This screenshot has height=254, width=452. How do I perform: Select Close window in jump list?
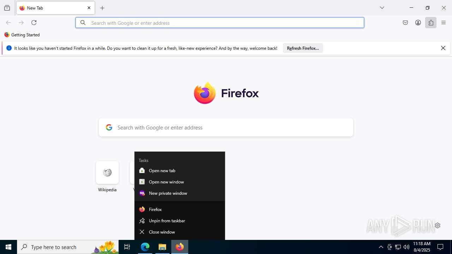(180, 232)
